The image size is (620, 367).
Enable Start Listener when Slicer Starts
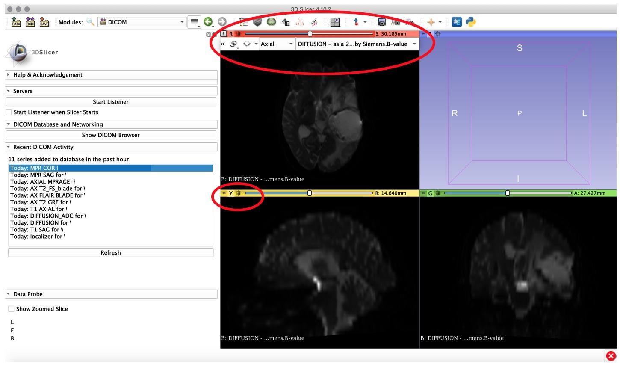click(8, 112)
